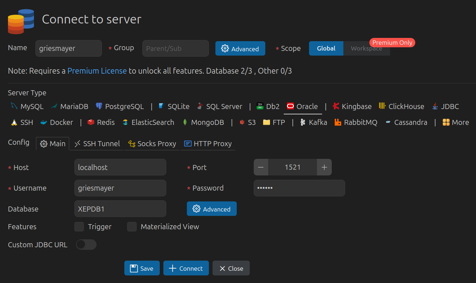Click the Host input field

tap(120, 167)
